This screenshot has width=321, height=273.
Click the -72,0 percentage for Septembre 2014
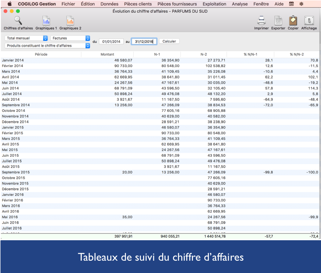point(268,105)
